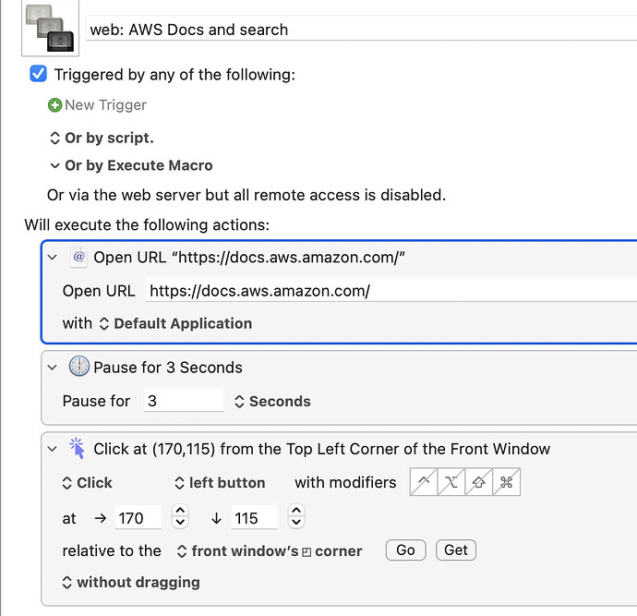Decrease the vertical coordinate with stepper down
Viewport: 637px width, 616px height.
(x=296, y=522)
